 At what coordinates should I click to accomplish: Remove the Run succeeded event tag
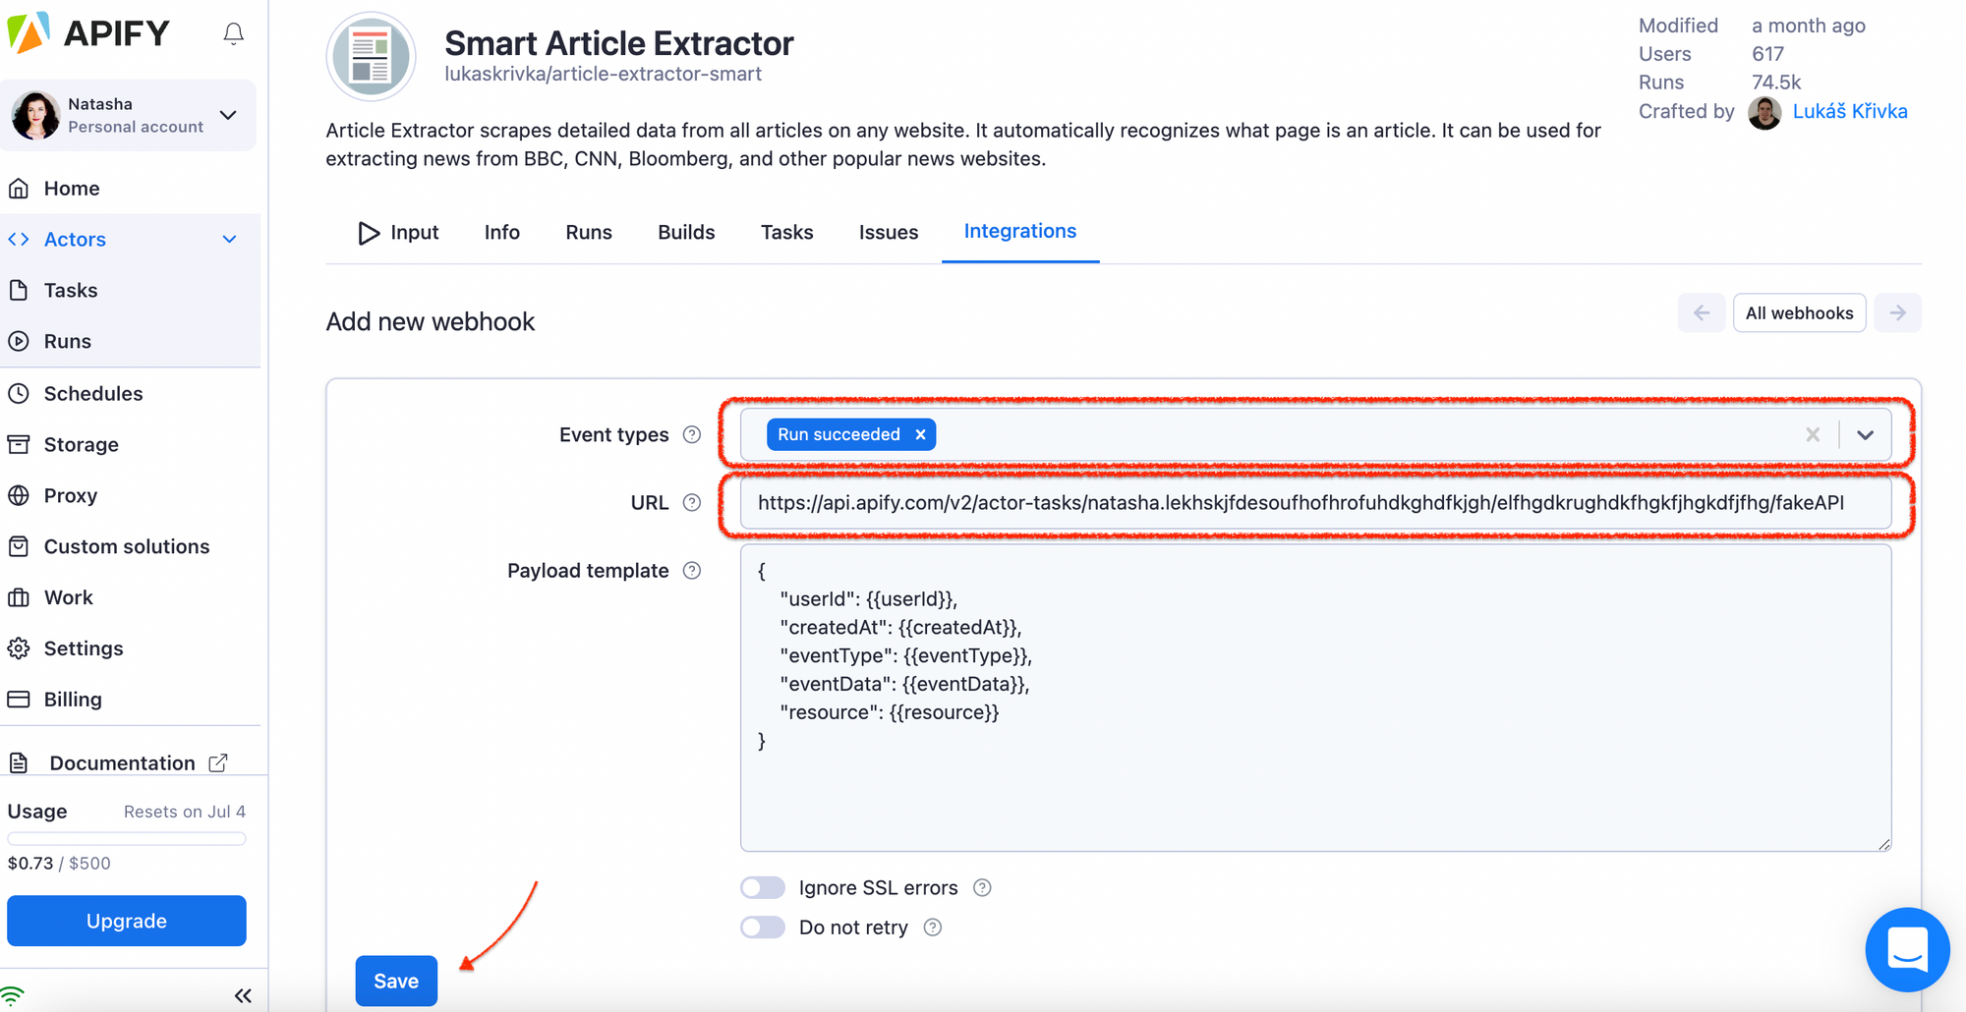920,434
